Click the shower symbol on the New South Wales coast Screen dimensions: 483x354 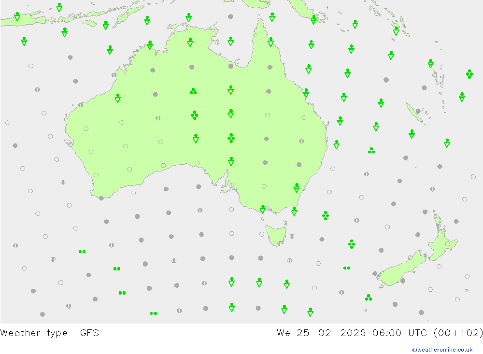tap(297, 187)
